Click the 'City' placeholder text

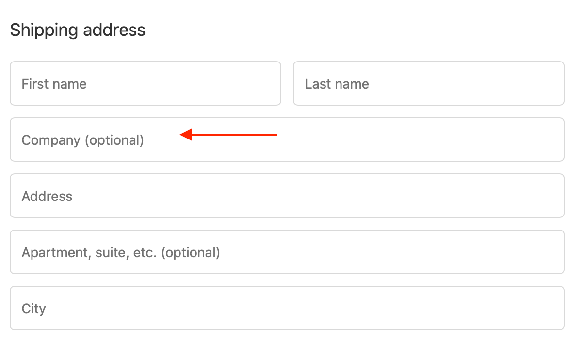click(33, 308)
